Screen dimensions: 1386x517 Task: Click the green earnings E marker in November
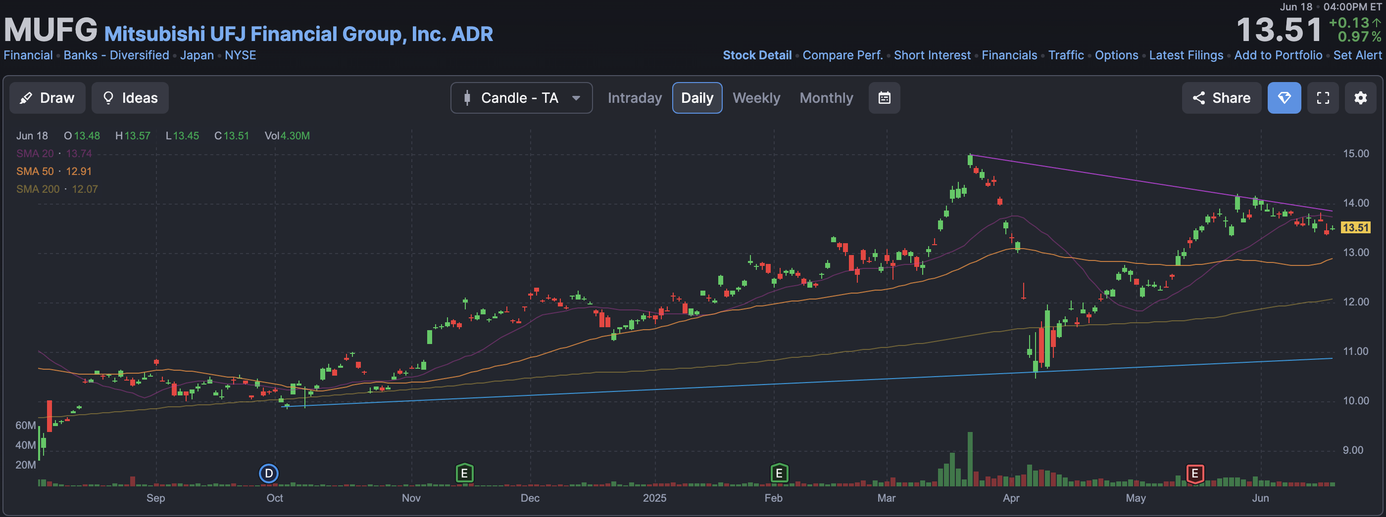pyautogui.click(x=464, y=474)
